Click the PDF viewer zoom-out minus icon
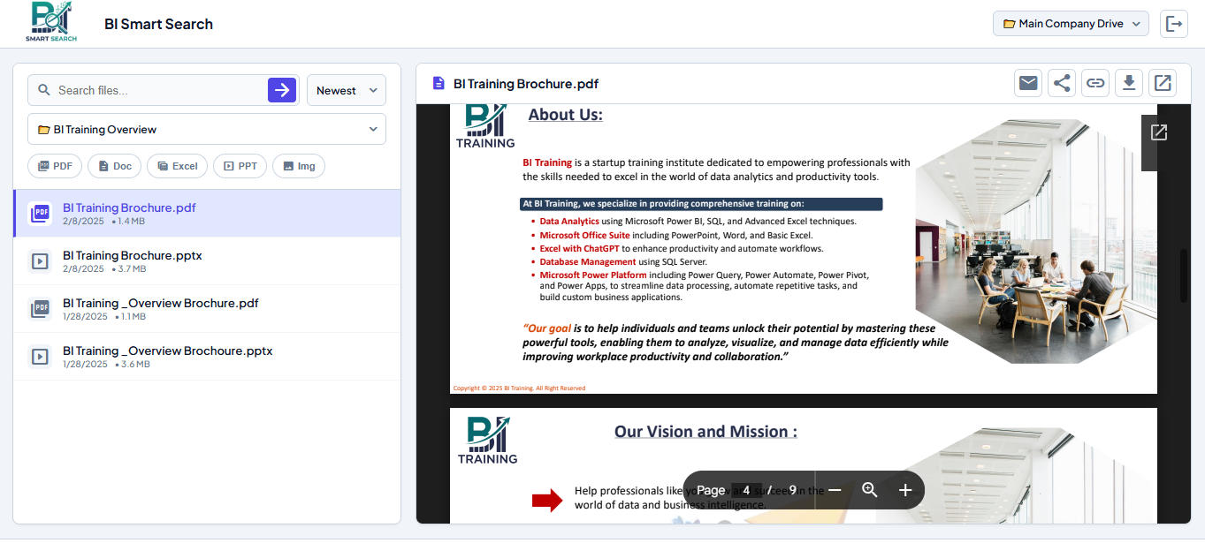 (835, 490)
